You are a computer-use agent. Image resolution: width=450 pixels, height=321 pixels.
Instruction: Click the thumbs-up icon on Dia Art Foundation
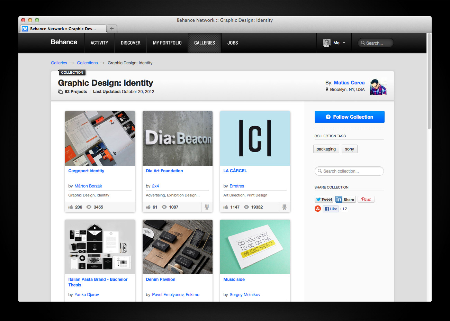[148, 207]
